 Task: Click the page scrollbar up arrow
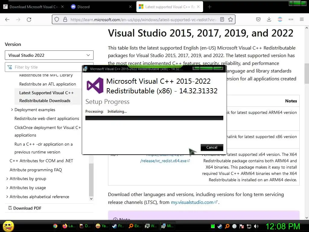307,28
